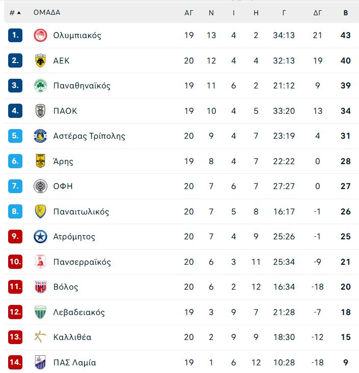The image size is (359, 373).
Task: Sort standings by ΟΜΑΔΑ column header
Action: pos(47,12)
